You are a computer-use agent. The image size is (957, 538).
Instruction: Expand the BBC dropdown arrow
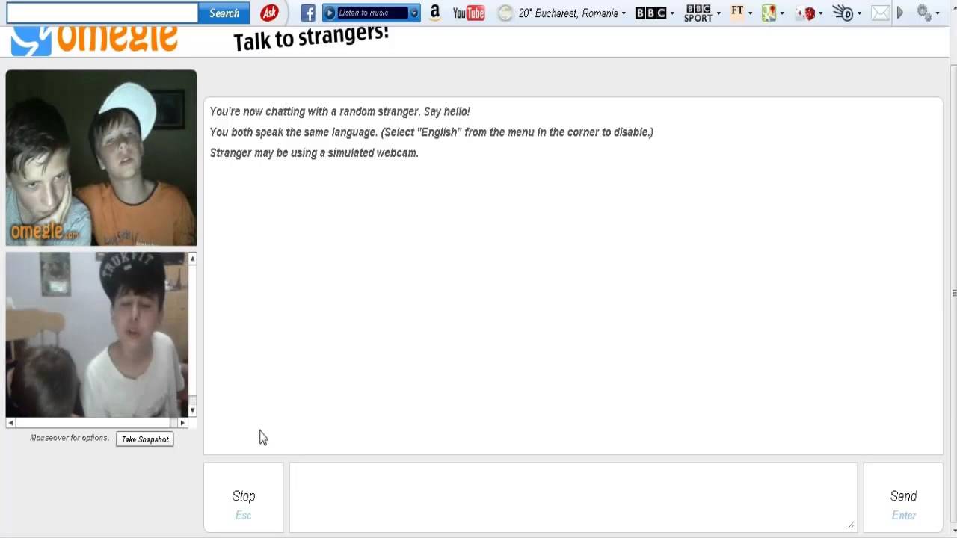coord(672,13)
